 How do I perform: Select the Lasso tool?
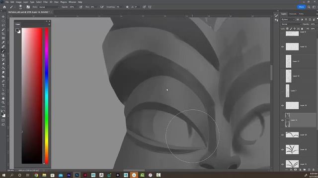(3, 25)
